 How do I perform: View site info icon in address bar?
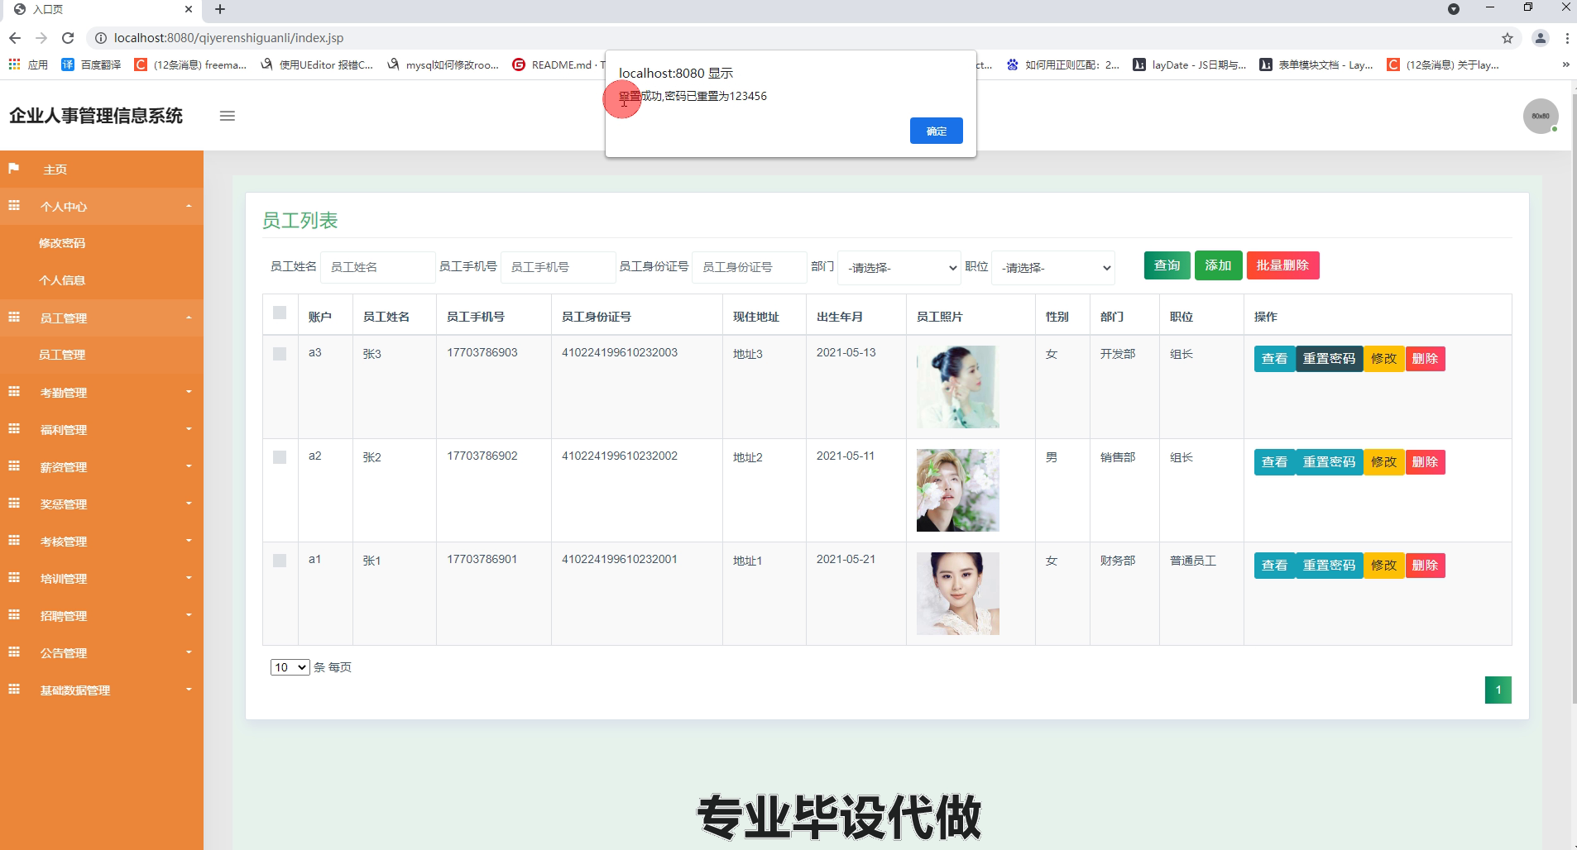tap(101, 38)
